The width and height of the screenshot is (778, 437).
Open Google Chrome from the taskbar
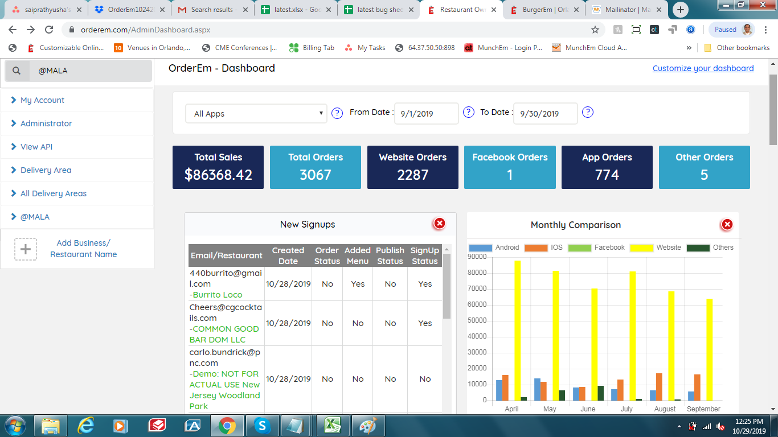pyautogui.click(x=227, y=426)
